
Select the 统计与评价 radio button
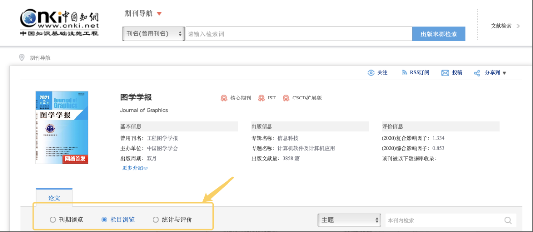(x=155, y=220)
